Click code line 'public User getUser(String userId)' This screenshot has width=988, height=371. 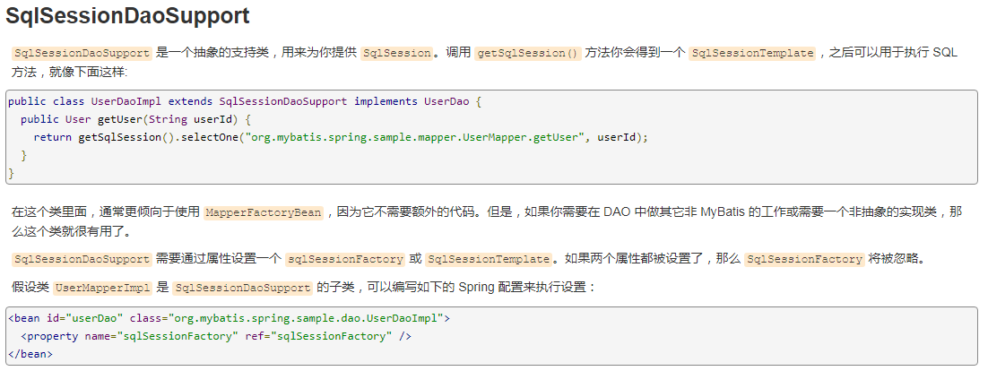coord(135,119)
